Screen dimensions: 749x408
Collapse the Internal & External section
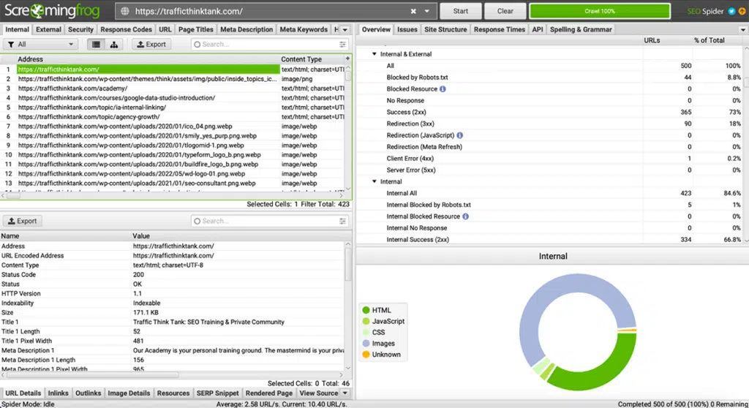coord(374,54)
